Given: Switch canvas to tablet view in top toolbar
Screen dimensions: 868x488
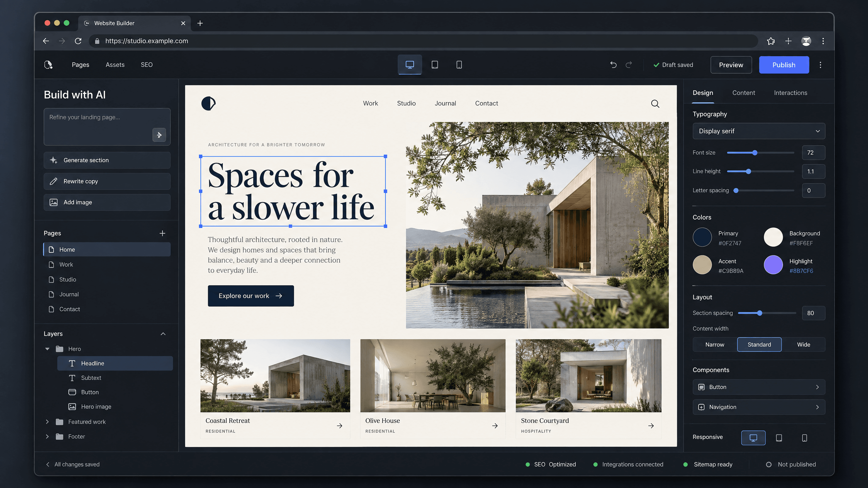Looking at the screenshot, I should click(x=435, y=64).
